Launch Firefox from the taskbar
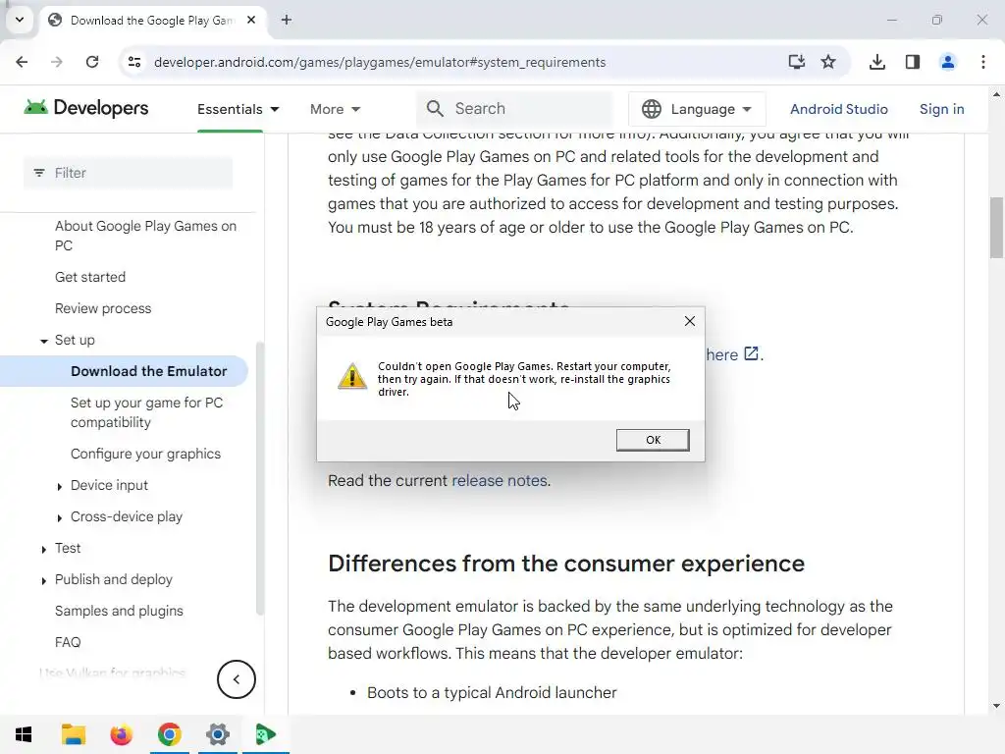The width and height of the screenshot is (1005, 754). coord(121,734)
